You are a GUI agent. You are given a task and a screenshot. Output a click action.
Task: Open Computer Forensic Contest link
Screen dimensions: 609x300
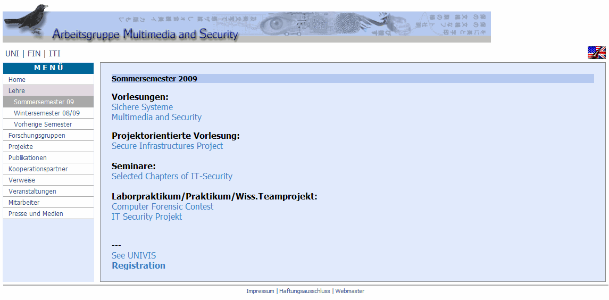point(162,207)
